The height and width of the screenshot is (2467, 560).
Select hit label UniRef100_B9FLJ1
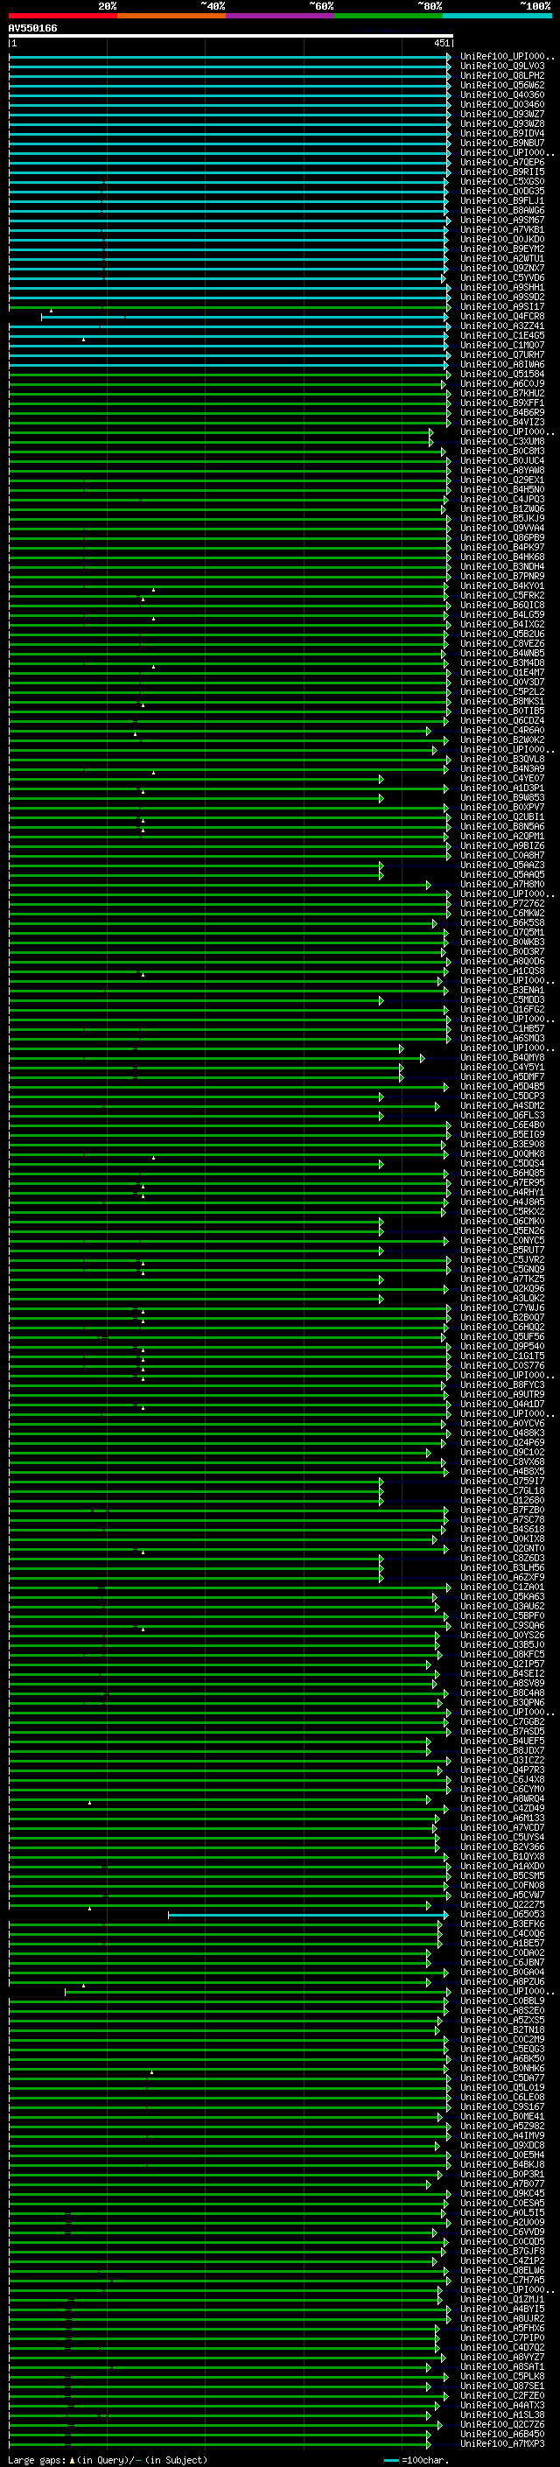(x=502, y=201)
